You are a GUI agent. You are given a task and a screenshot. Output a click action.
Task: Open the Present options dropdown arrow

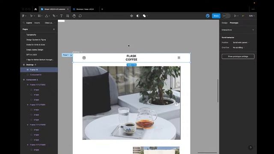238,16
